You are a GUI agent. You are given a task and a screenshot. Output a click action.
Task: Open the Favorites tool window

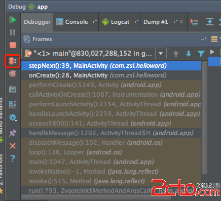coord(2,174)
